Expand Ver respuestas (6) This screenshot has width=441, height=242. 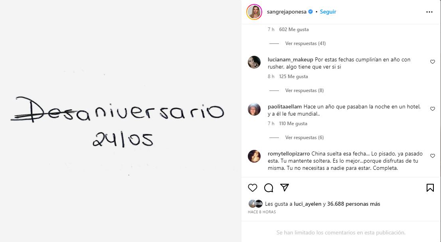coord(305,138)
